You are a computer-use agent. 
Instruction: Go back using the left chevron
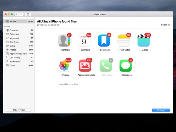click(17, 14)
